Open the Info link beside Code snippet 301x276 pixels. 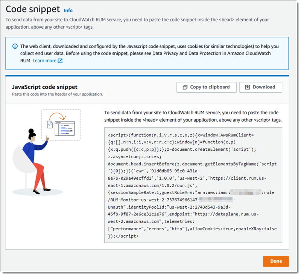(x=68, y=11)
